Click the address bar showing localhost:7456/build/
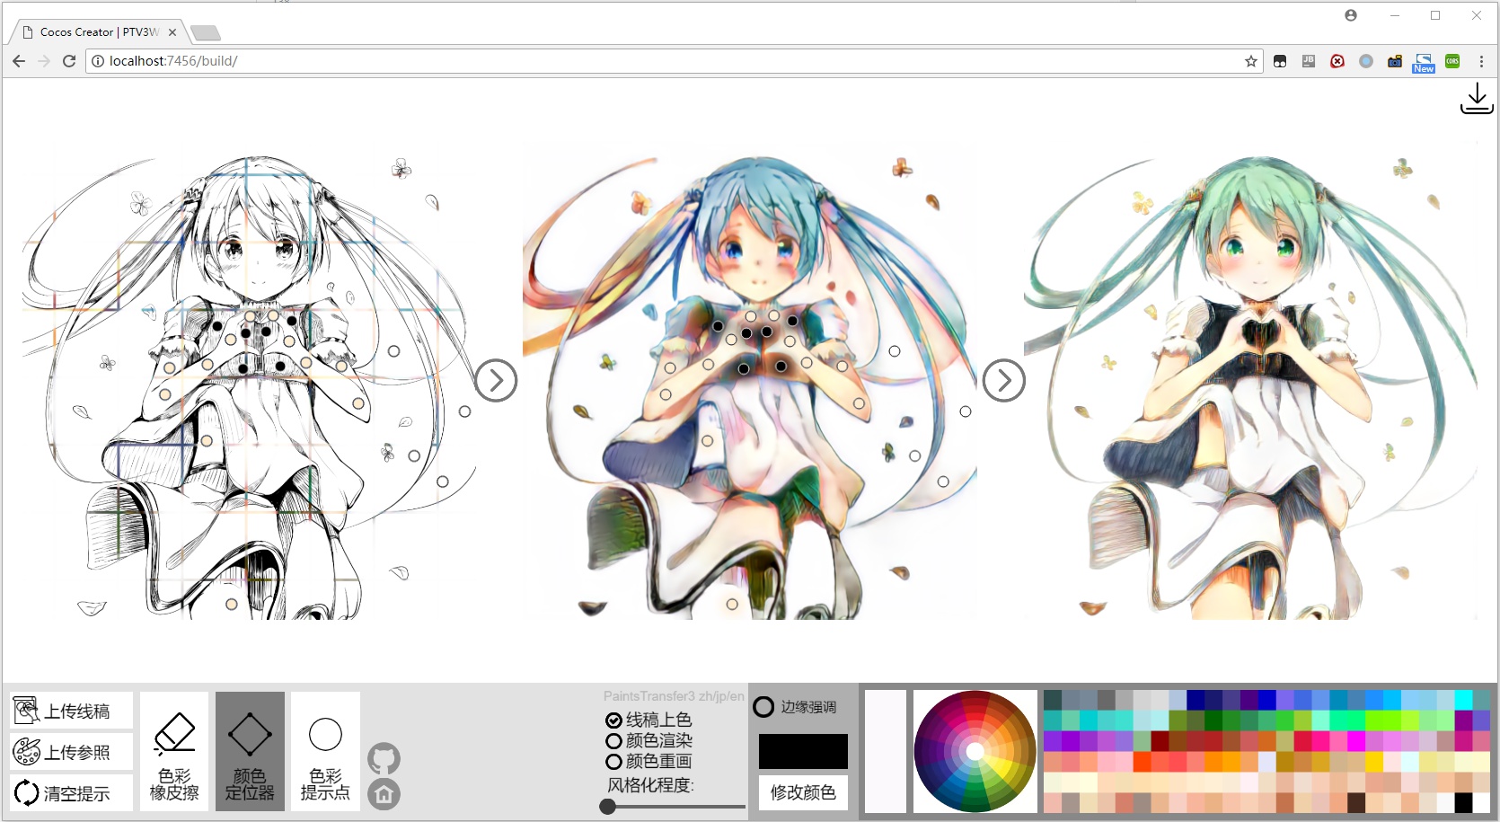The width and height of the screenshot is (1500, 822). [674, 61]
